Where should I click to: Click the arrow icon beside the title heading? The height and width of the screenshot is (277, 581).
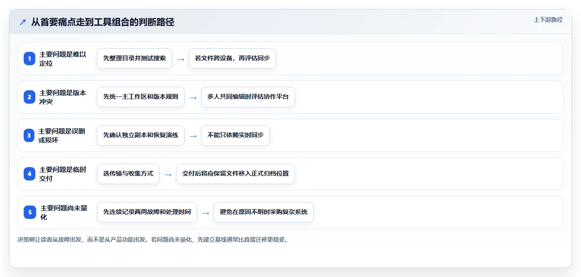pyautogui.click(x=23, y=22)
